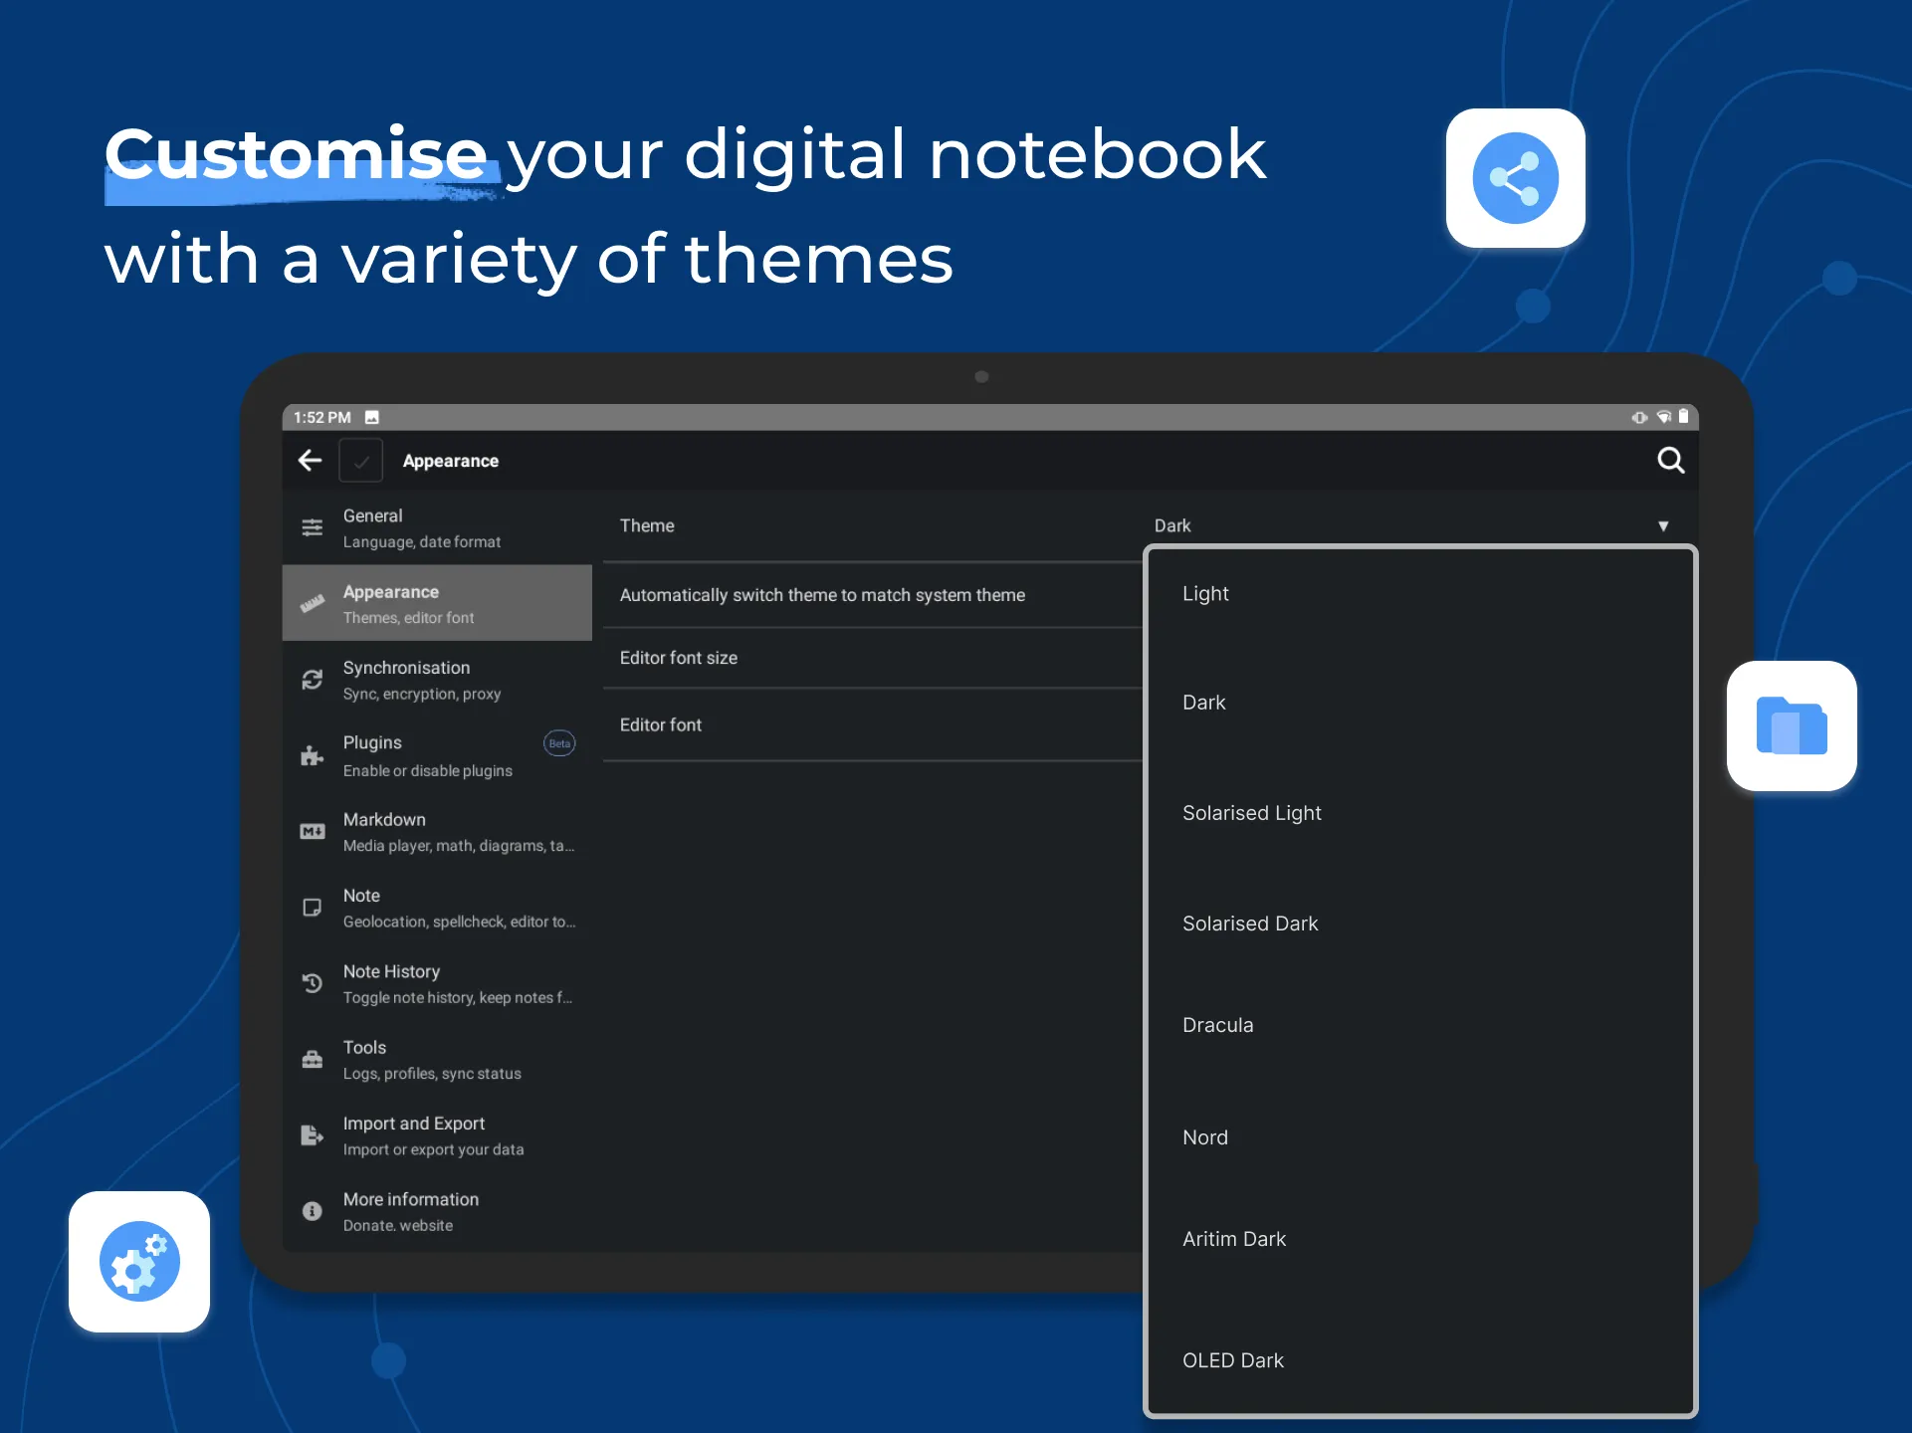Click the save checkmark box
This screenshot has height=1433, width=1912.
coord(361,461)
